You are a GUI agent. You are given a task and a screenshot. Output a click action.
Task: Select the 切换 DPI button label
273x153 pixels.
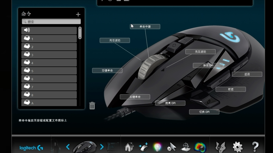click(204, 112)
